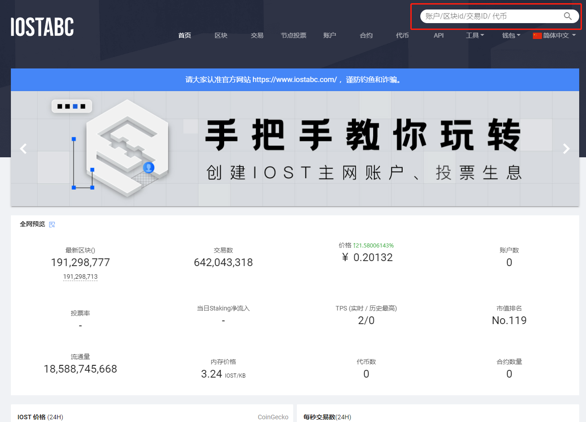586x422 pixels.
Task: Click the irreversible block number 191,298,713
Action: [x=80, y=276]
